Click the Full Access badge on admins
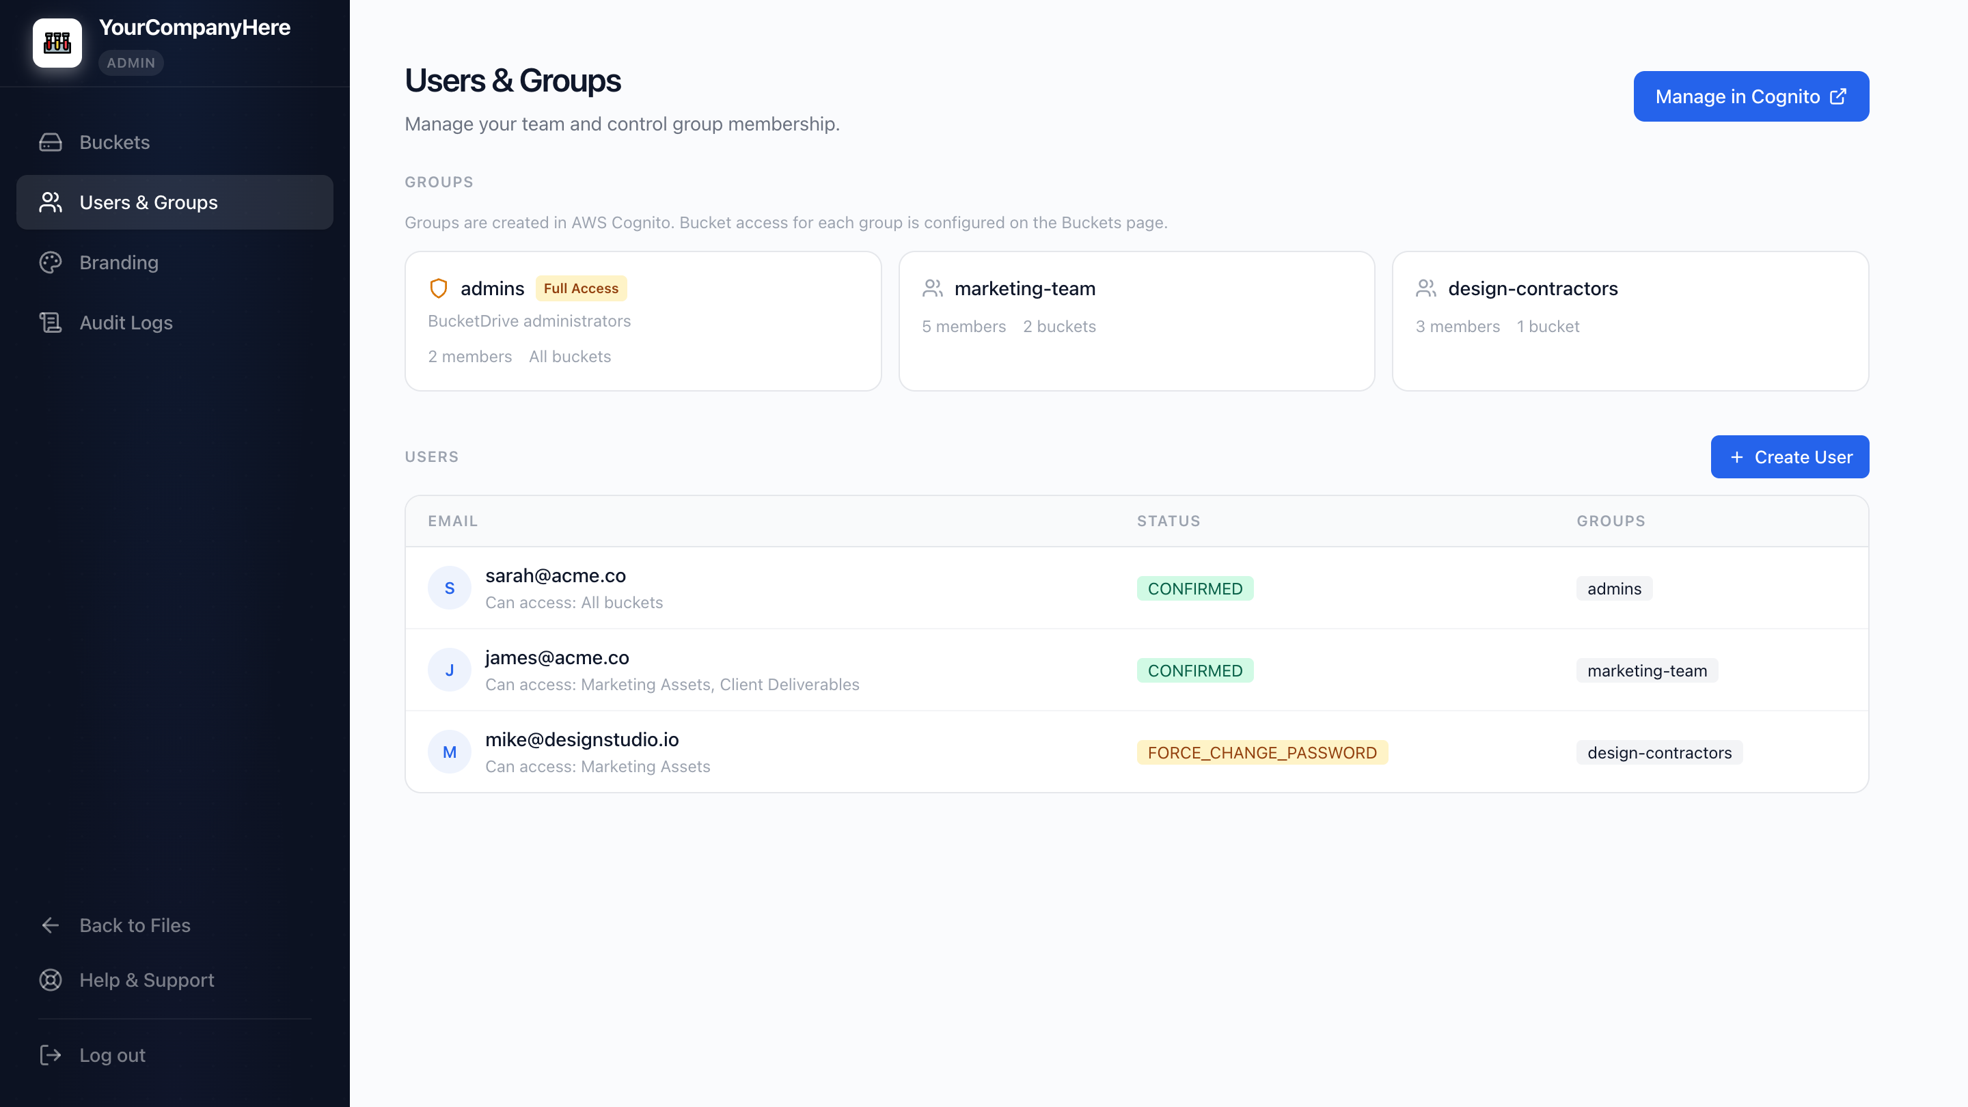The image size is (1968, 1107). pos(581,288)
